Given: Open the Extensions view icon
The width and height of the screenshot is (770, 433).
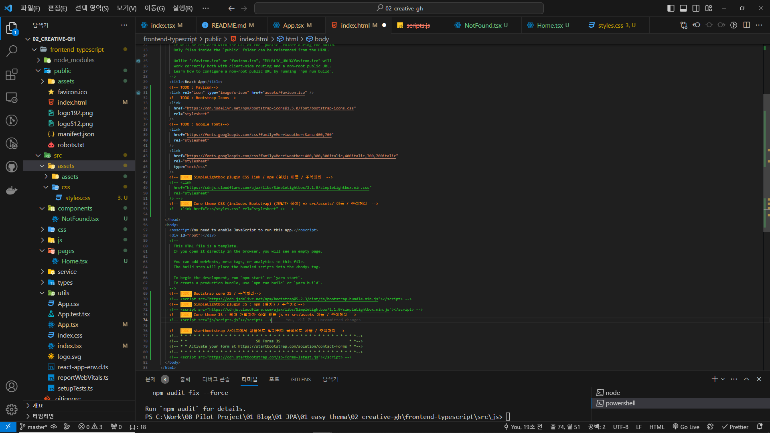Looking at the screenshot, I should pyautogui.click(x=12, y=75).
